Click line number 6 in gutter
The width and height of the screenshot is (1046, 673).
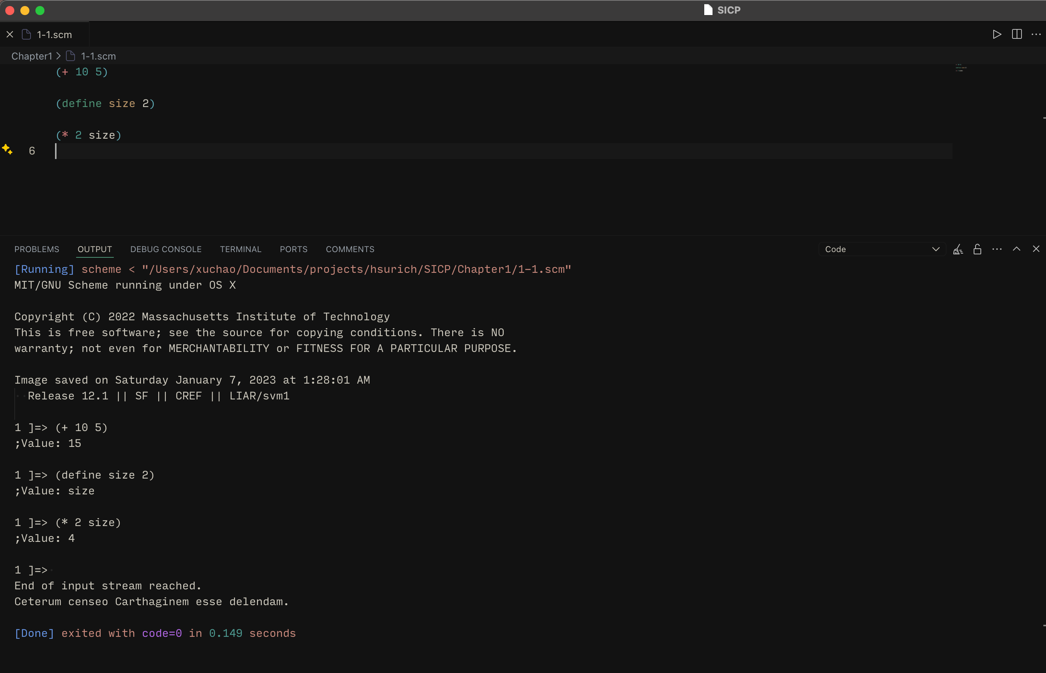32,151
